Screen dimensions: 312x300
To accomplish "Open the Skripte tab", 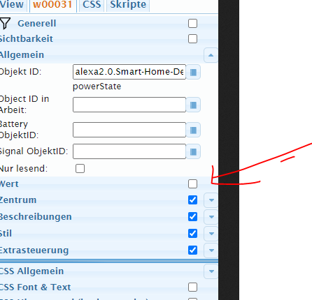I will [x=128, y=5].
